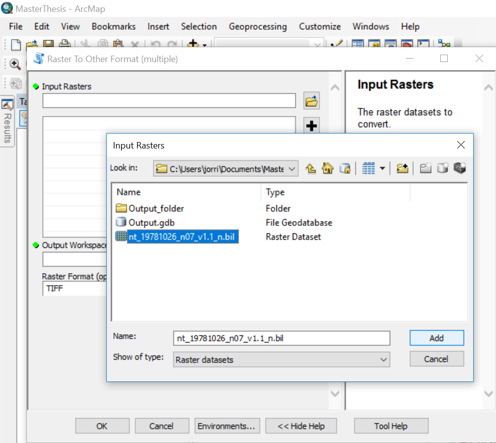Screen dimensions: 496x443
Task: Paste from clipboard in ArcMap toolbar
Action: (118, 44)
